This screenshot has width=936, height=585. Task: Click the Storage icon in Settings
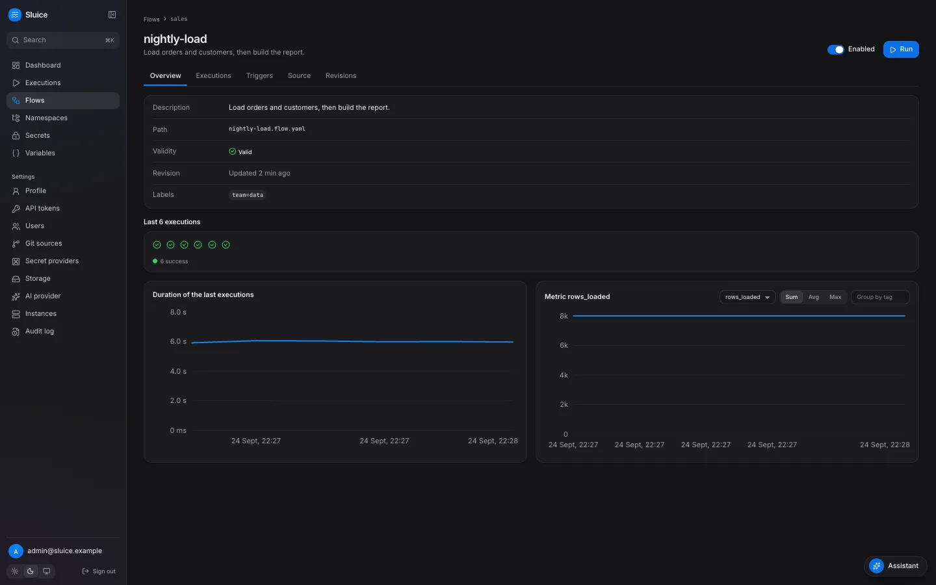pos(16,279)
